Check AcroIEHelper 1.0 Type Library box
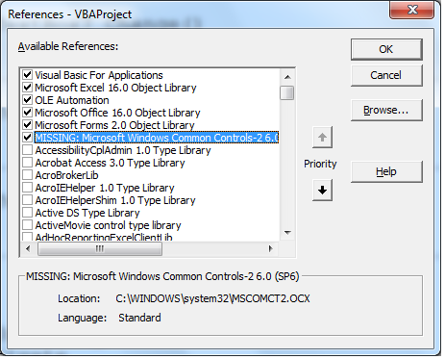 28,188
